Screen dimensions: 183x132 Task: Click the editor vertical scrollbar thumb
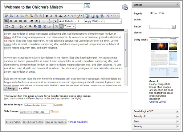[126, 50]
